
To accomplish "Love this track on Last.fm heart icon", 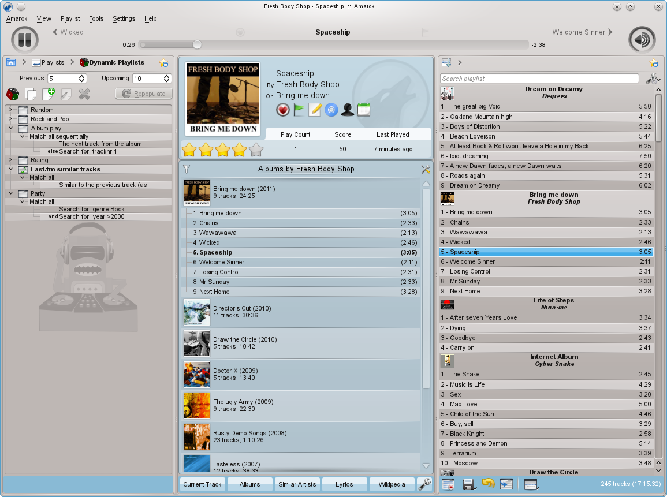I will coord(283,110).
